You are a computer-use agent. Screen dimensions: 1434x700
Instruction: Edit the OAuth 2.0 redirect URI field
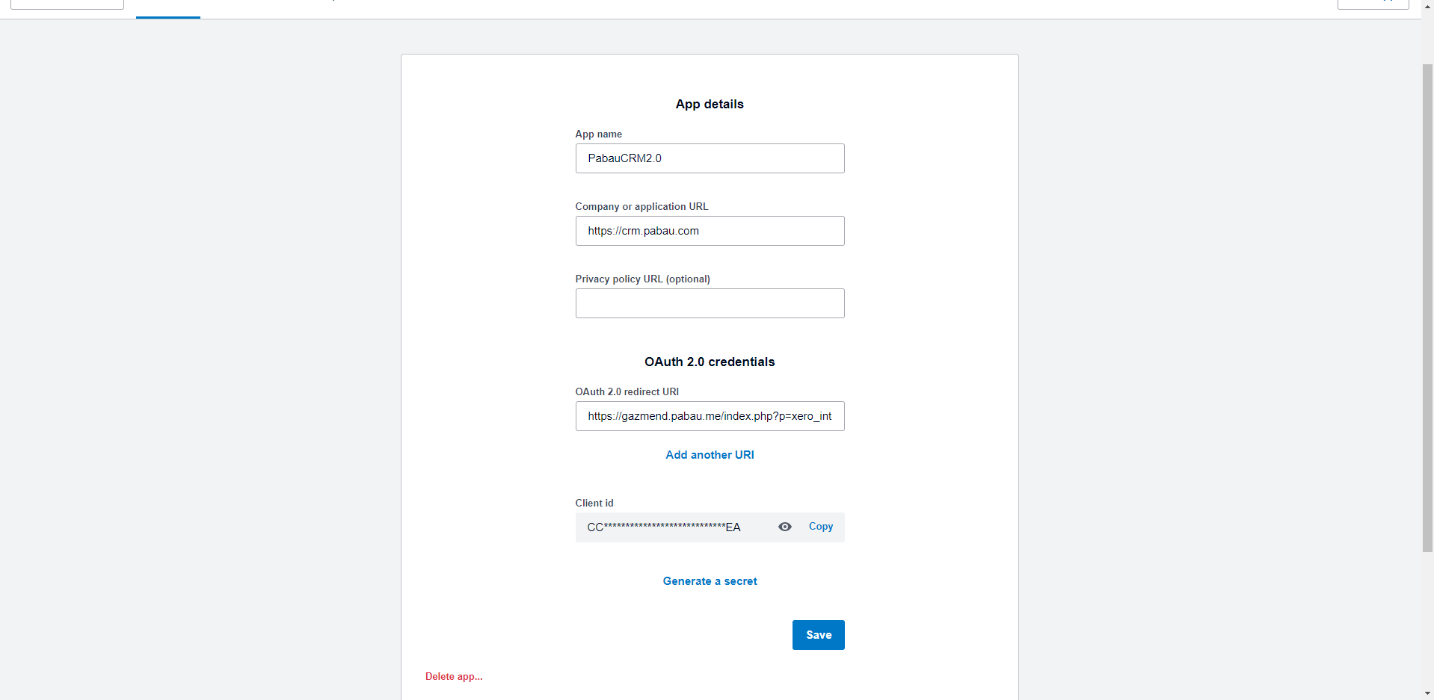[x=710, y=416]
